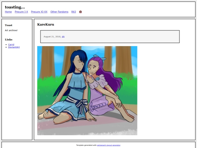The height and width of the screenshot is (148, 197).
Task: Open petrapixel's layout generator footer link
Action: (x=109, y=145)
